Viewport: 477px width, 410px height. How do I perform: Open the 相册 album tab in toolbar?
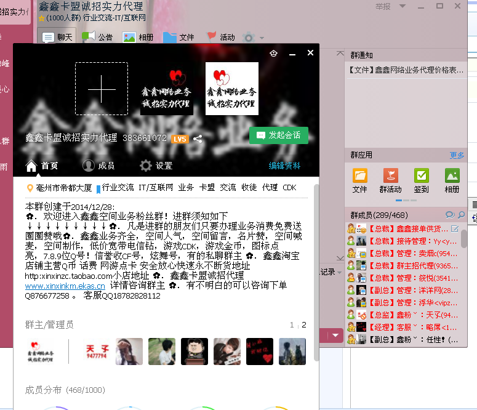coord(138,37)
